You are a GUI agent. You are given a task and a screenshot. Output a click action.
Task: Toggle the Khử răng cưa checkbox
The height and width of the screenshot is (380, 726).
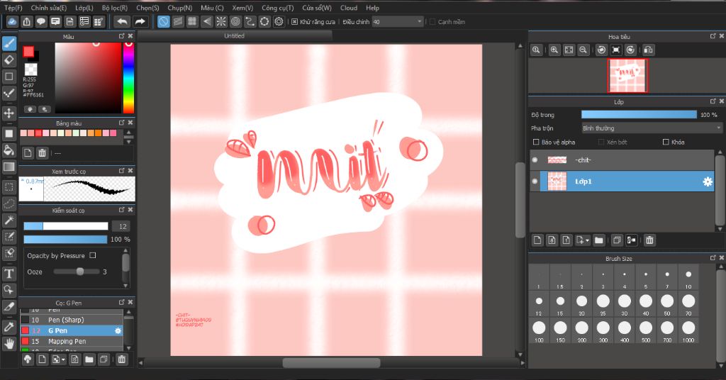[295, 22]
